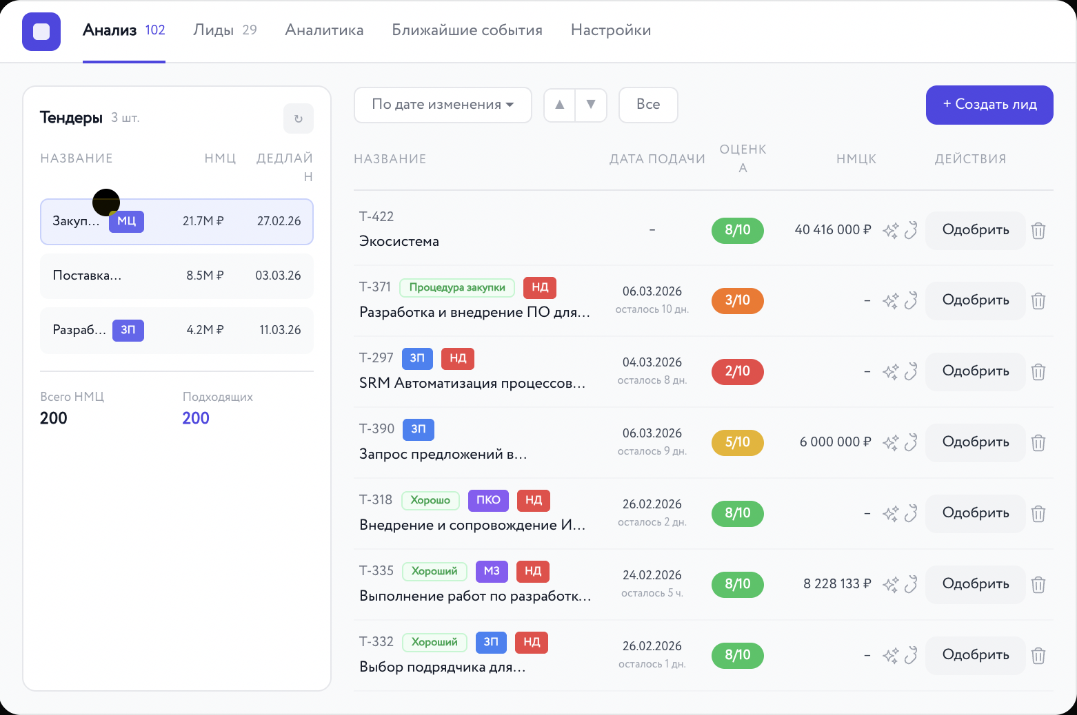The image size is (1077, 715).
Task: Click the orange 3/10 score badge
Action: coord(737,300)
